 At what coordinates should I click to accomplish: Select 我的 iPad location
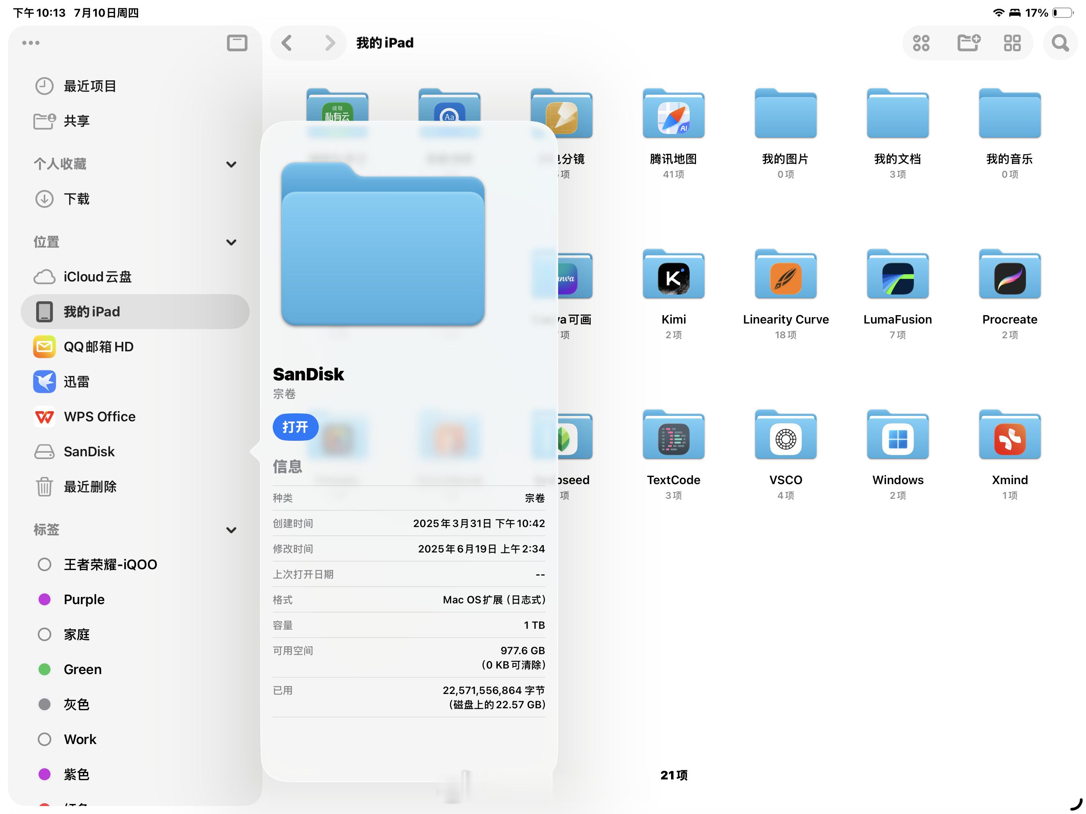135,312
